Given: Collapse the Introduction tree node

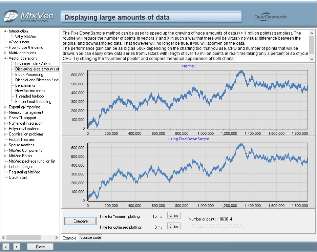Looking at the screenshot, I should click(x=5, y=31).
